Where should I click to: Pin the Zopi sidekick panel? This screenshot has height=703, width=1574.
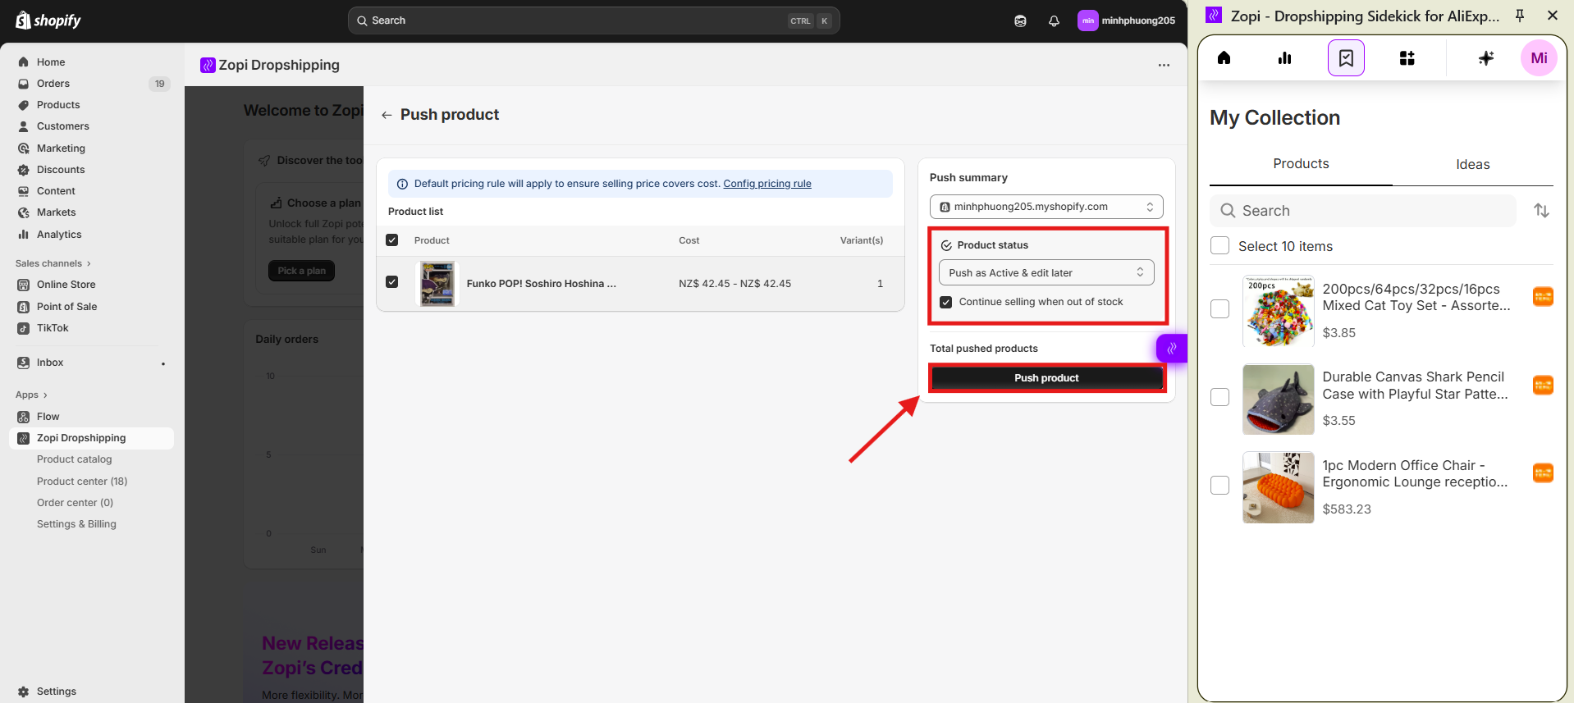point(1520,16)
